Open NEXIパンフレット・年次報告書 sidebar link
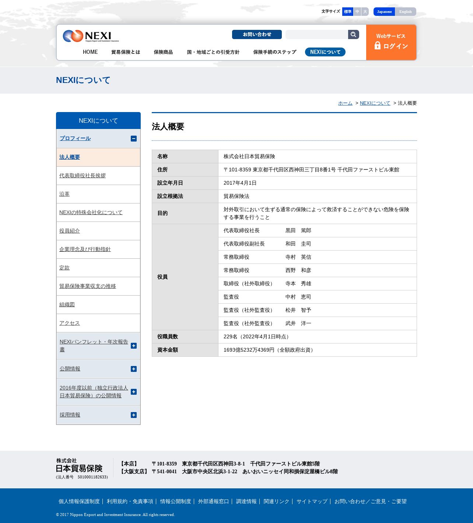This screenshot has height=523, width=473. click(x=94, y=346)
